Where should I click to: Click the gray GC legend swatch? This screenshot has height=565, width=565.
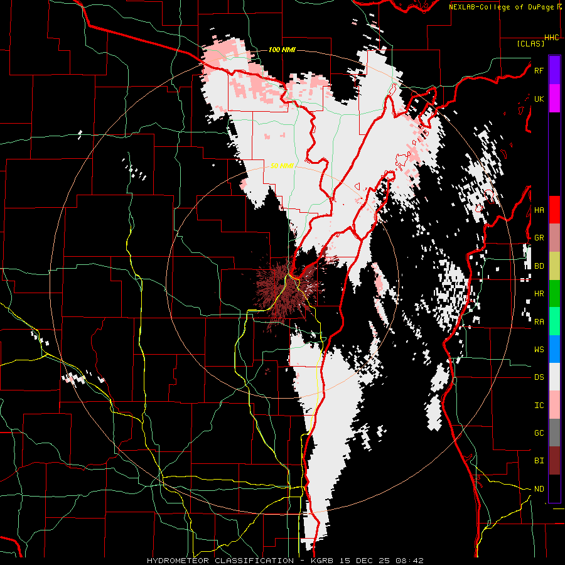coord(554,433)
